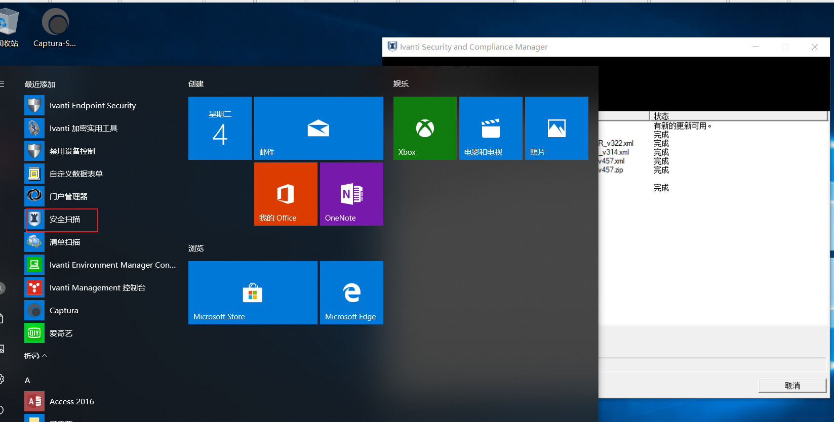Click the 取消 button in Ivanti window

(x=792, y=386)
